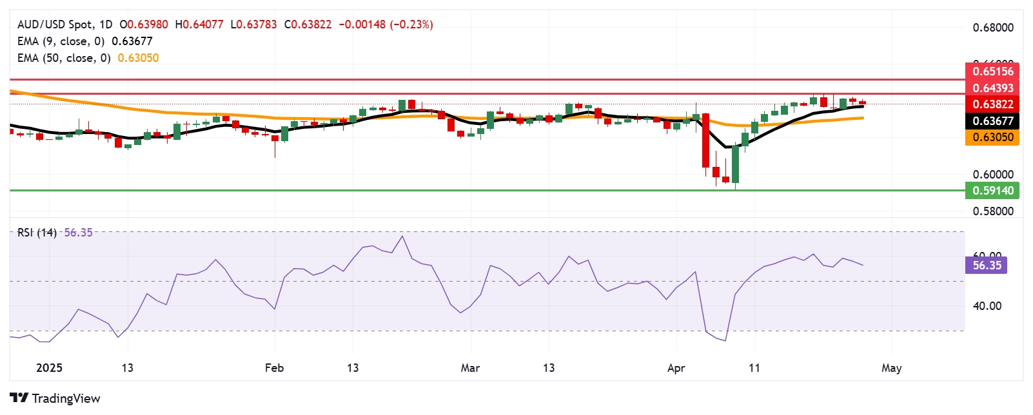Click the red 0.65156 price label
1033x415 pixels.
coord(992,72)
